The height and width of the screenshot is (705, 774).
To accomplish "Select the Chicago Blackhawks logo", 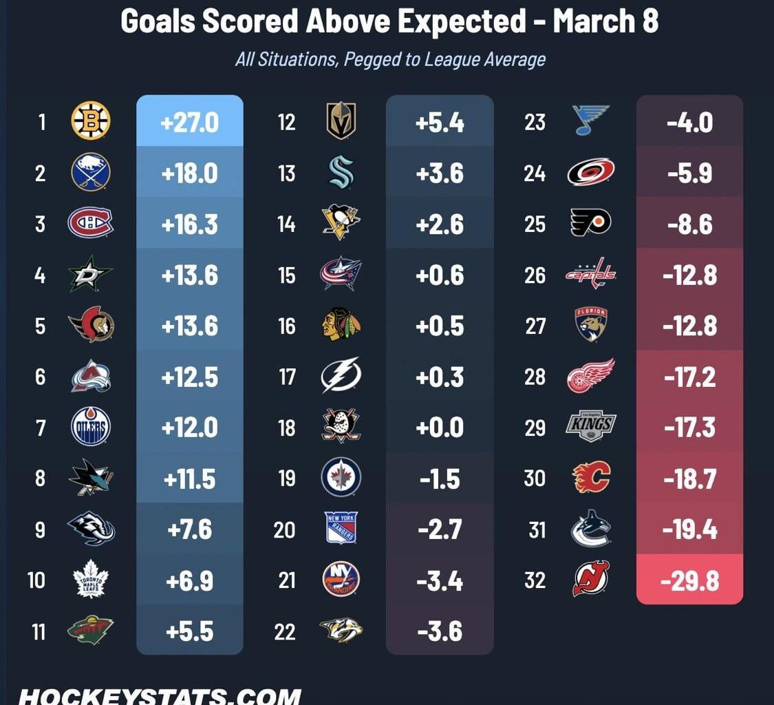I will tap(341, 325).
